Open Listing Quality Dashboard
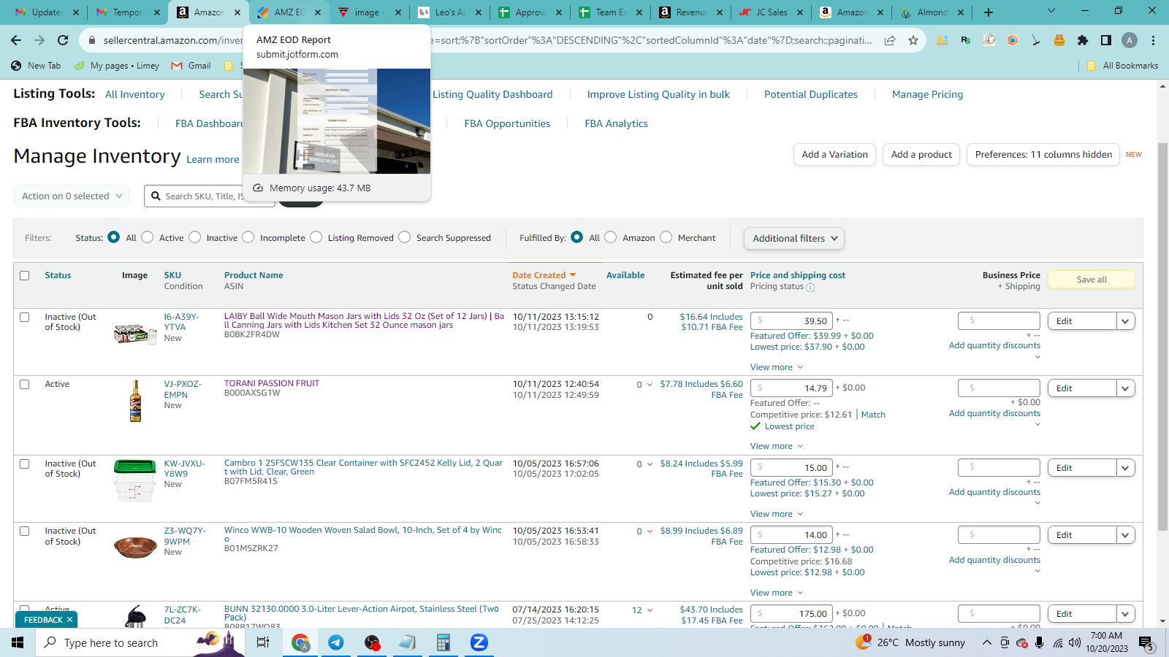Viewport: 1169px width, 657px height. (492, 94)
